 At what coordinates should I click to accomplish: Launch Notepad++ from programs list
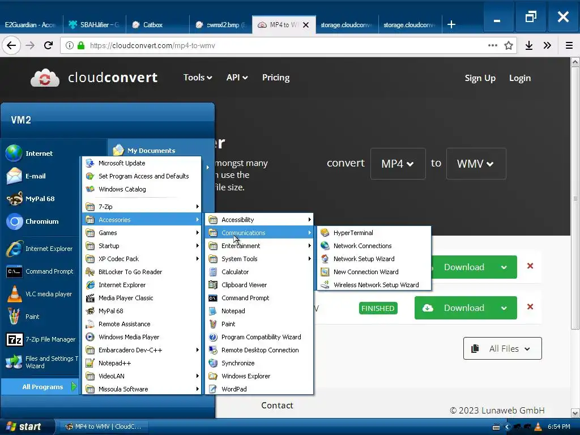tap(142, 363)
